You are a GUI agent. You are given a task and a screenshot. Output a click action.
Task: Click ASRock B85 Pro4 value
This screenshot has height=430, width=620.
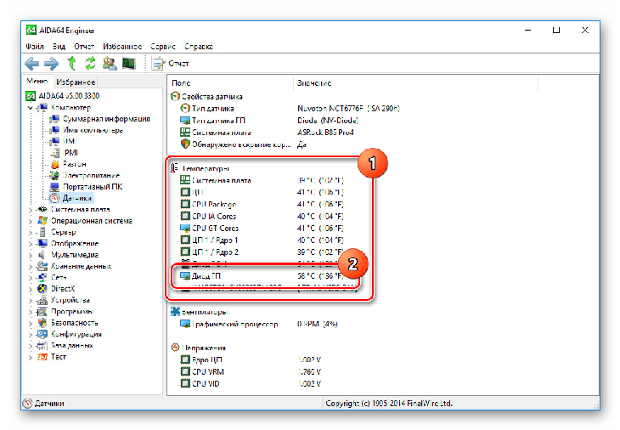[325, 132]
